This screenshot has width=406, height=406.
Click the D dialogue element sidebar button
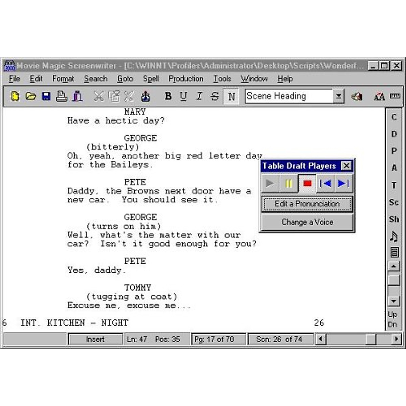394,134
